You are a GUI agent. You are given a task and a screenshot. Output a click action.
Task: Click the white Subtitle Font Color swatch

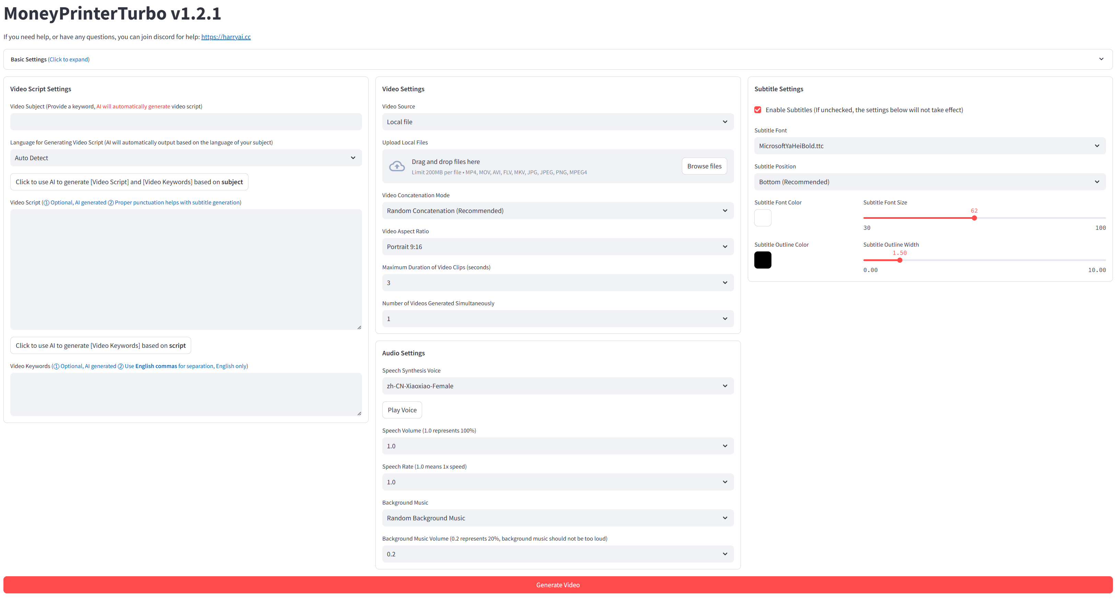tap(763, 218)
